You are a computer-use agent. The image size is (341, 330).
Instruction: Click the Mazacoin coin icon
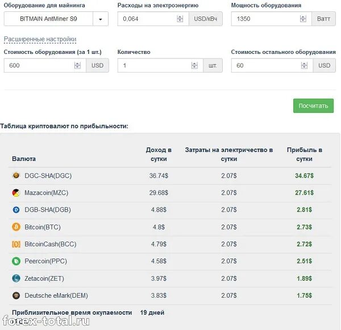click(x=16, y=193)
